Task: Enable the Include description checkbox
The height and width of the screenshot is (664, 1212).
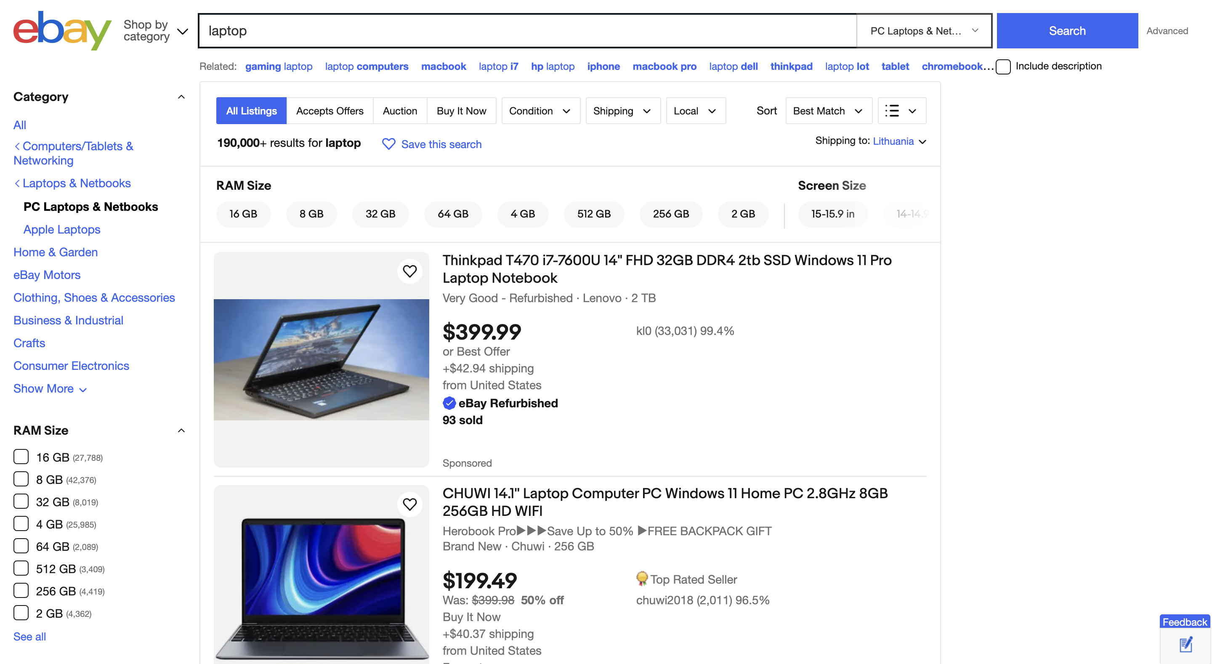Action: pyautogui.click(x=1003, y=67)
